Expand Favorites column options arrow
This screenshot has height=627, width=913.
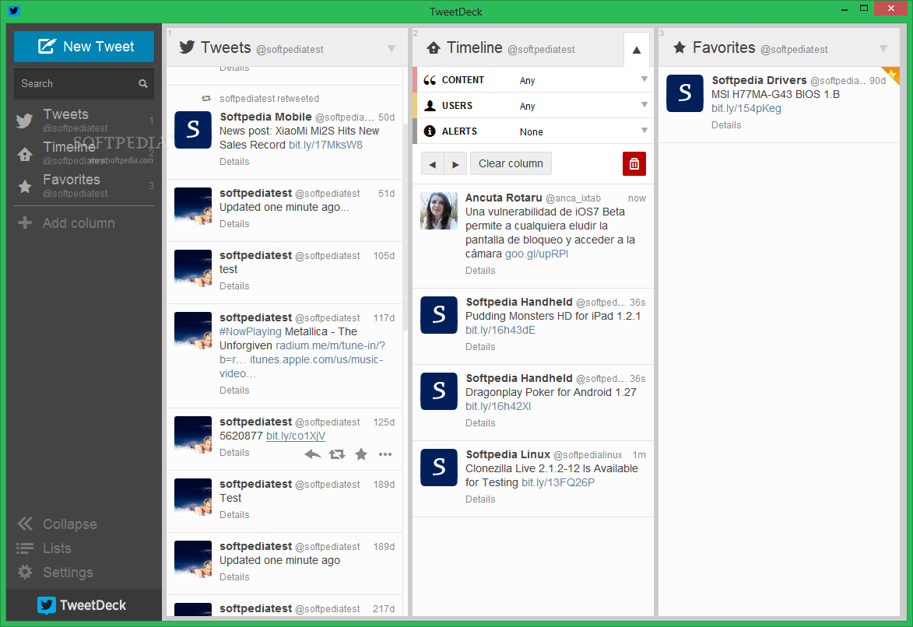pyautogui.click(x=883, y=49)
